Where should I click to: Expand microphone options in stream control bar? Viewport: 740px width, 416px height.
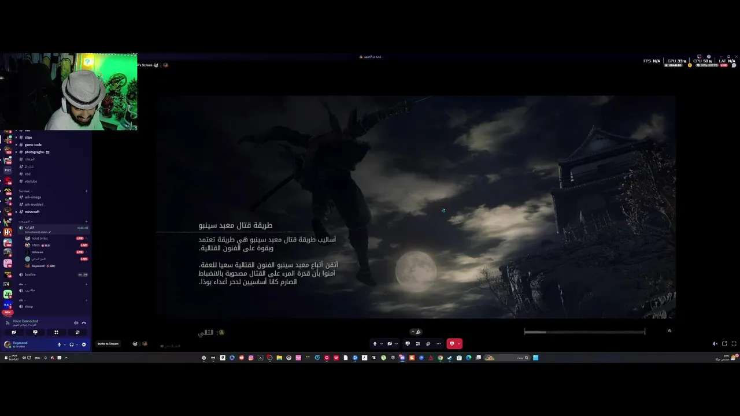382,344
